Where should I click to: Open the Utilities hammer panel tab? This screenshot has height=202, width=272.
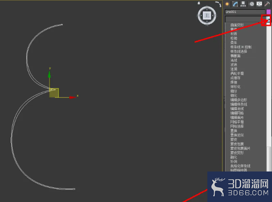point(267,4)
